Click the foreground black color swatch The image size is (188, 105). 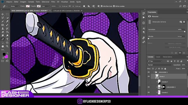[4, 54]
